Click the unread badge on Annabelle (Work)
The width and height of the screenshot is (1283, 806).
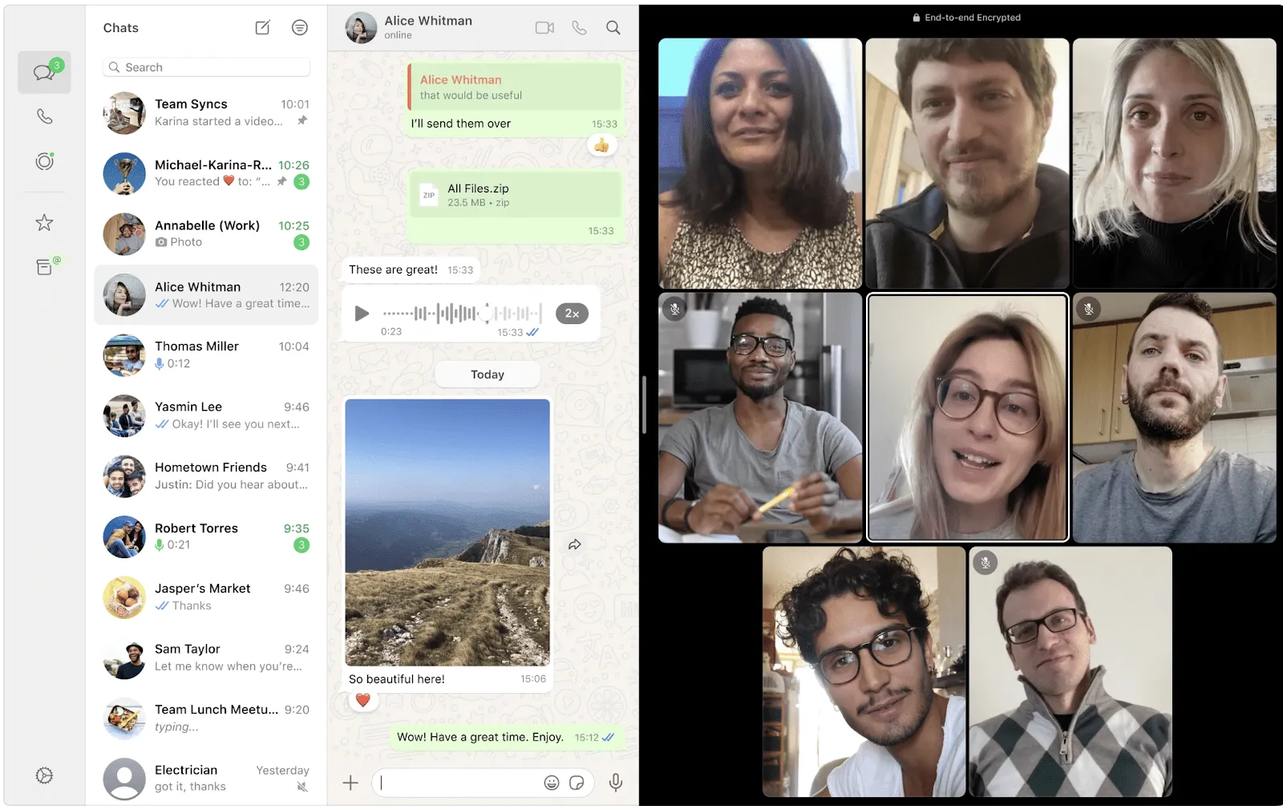pos(302,242)
